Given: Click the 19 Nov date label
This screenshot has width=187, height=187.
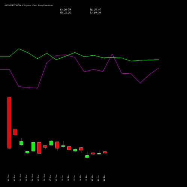Looking at the screenshot, I should click(14, 178).
